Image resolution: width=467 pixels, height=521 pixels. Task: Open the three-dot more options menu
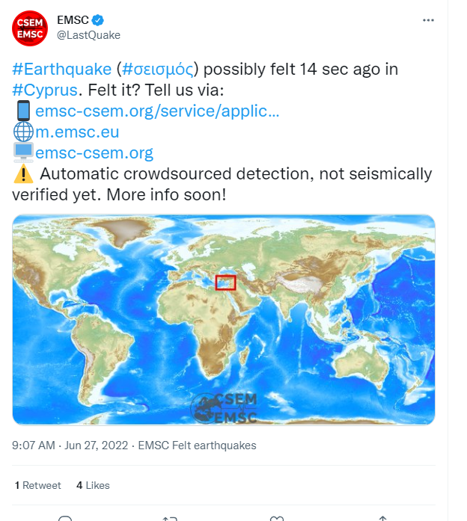(428, 20)
